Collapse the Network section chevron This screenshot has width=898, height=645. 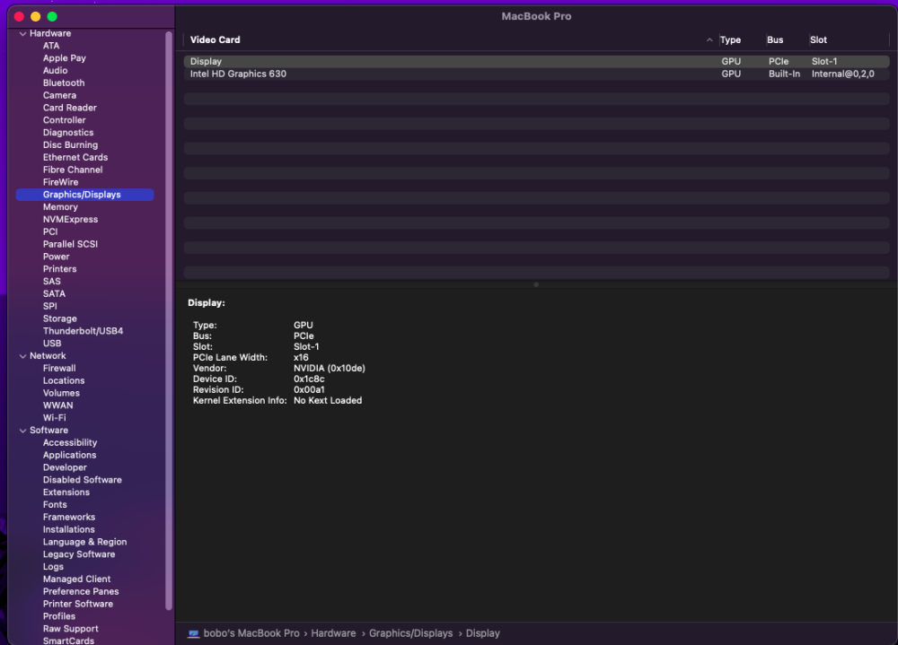pos(23,356)
